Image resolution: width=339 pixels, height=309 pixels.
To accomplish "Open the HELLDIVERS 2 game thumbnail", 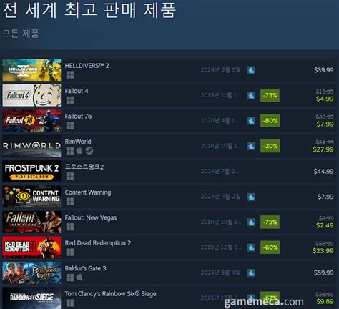I will click(x=31, y=70).
